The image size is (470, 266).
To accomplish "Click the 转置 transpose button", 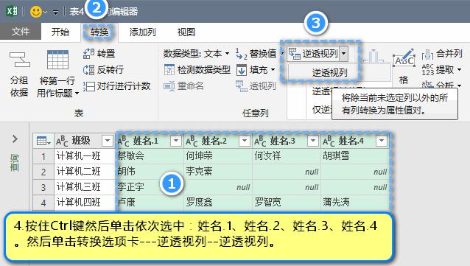I will (99, 54).
